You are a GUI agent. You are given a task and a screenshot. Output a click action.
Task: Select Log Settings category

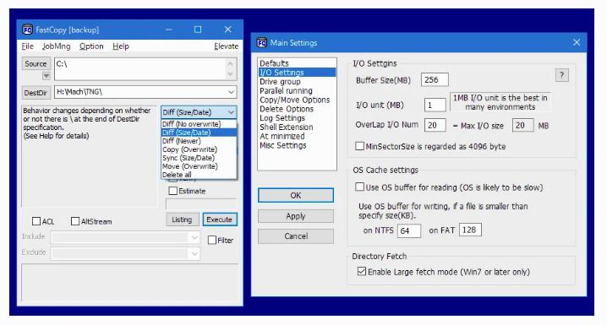297,118
